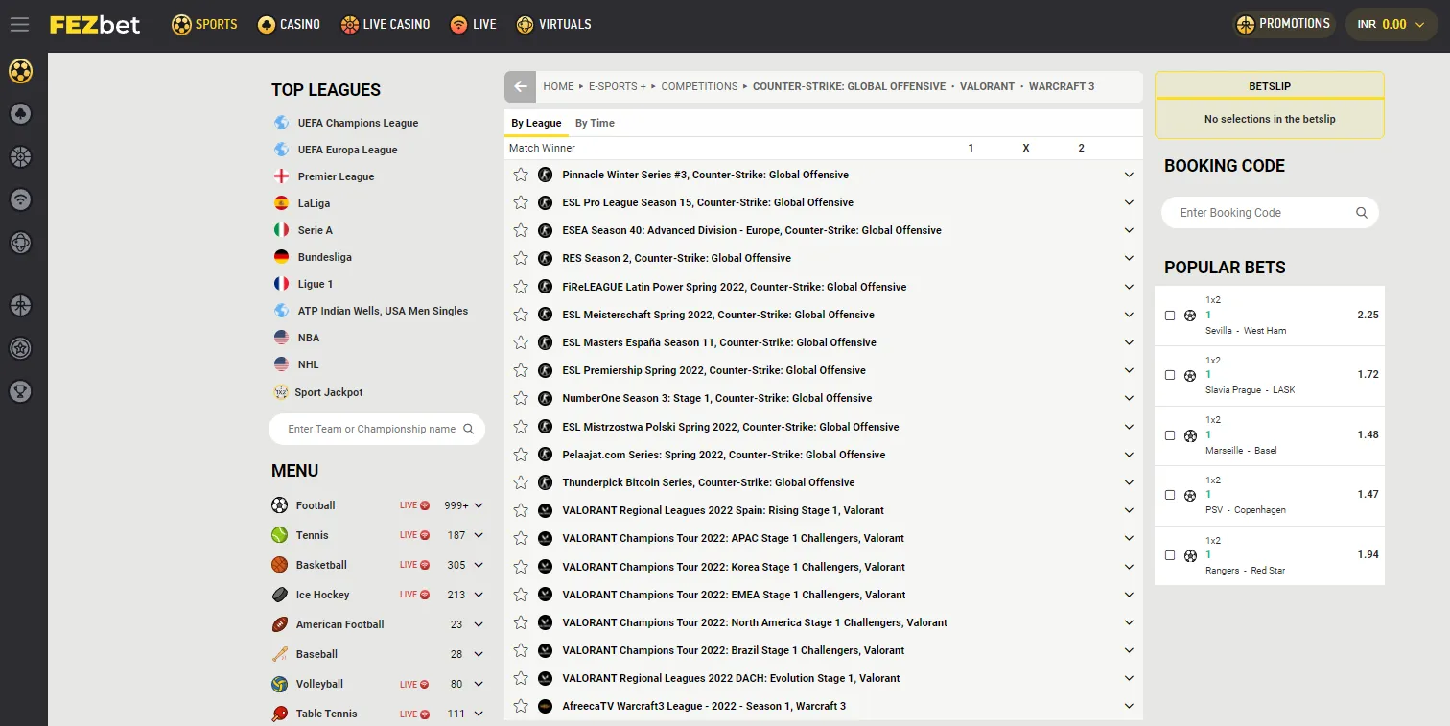The width and height of the screenshot is (1450, 726).
Task: Click the Spain flag beside LaLiga
Action: click(281, 203)
